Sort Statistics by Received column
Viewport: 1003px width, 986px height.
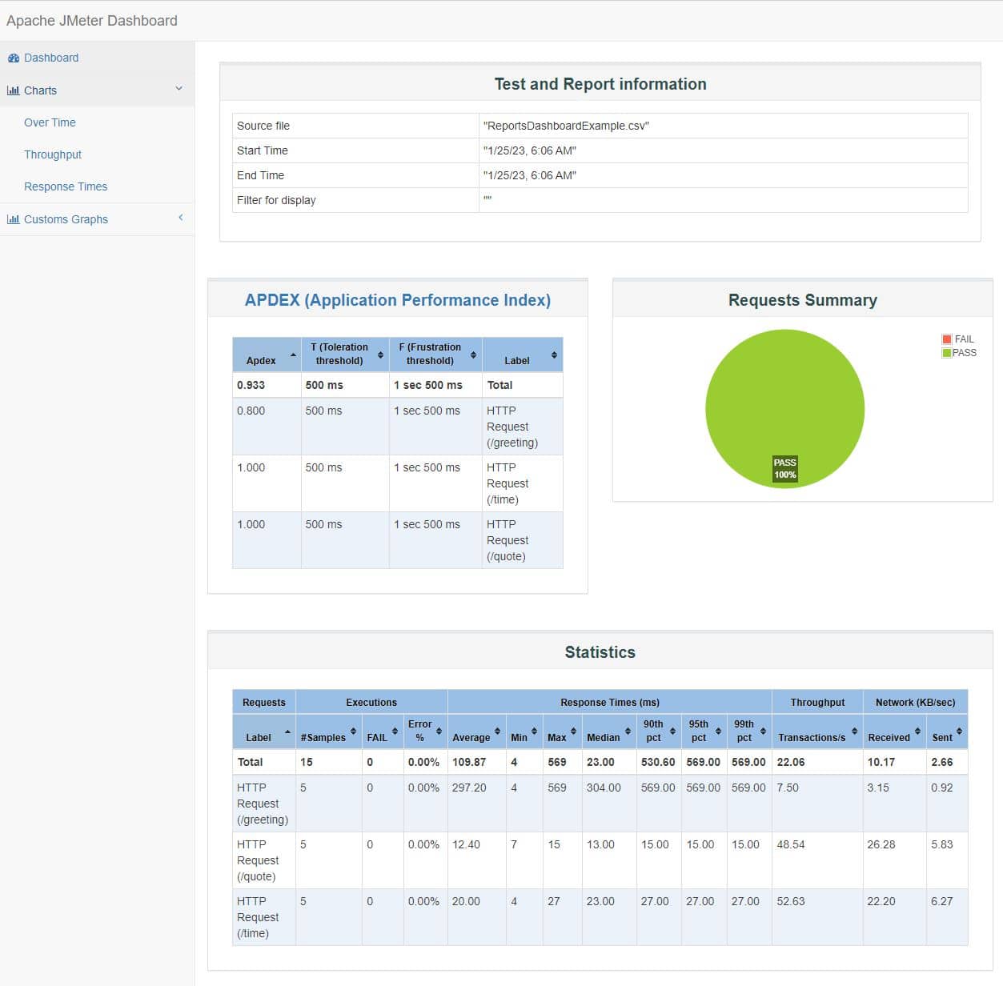click(894, 731)
